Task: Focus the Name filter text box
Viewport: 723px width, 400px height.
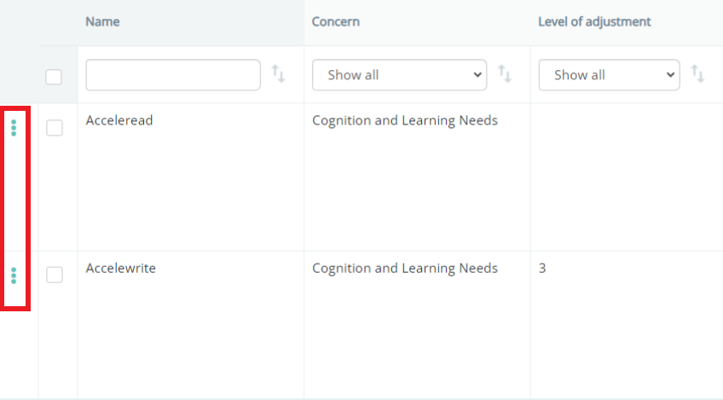Action: pos(173,75)
